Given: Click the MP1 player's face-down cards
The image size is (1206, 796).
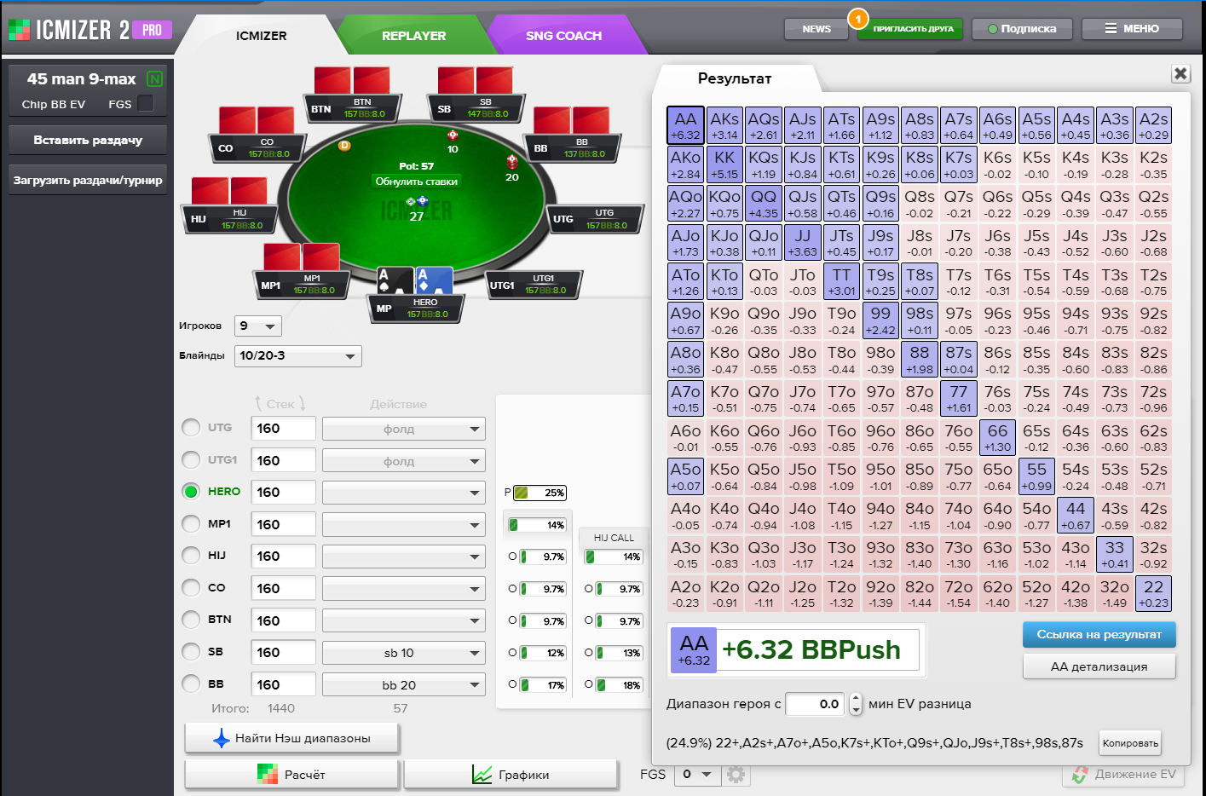Looking at the screenshot, I should (302, 257).
